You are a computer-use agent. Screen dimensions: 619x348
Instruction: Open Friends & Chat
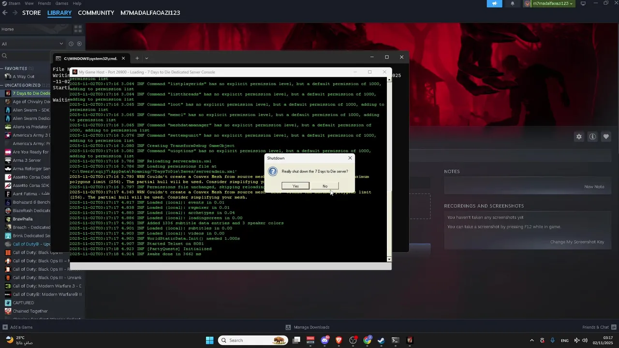599,327
